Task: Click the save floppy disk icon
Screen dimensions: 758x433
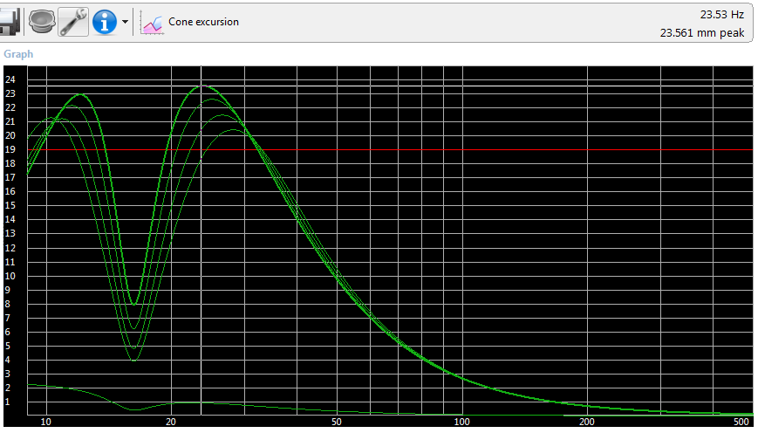Action: (x=10, y=22)
